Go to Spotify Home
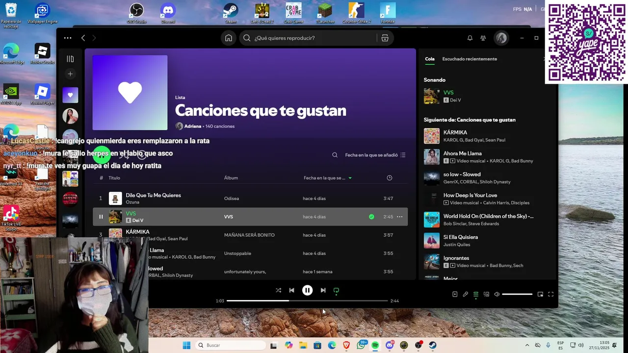 (x=229, y=38)
